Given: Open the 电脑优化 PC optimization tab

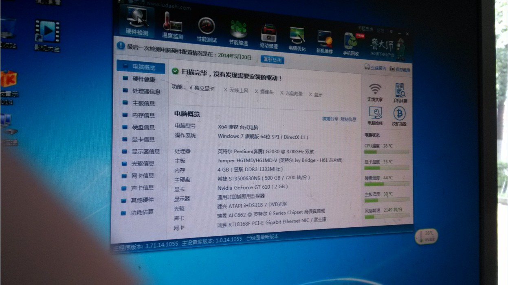Looking at the screenshot, I should point(297,39).
